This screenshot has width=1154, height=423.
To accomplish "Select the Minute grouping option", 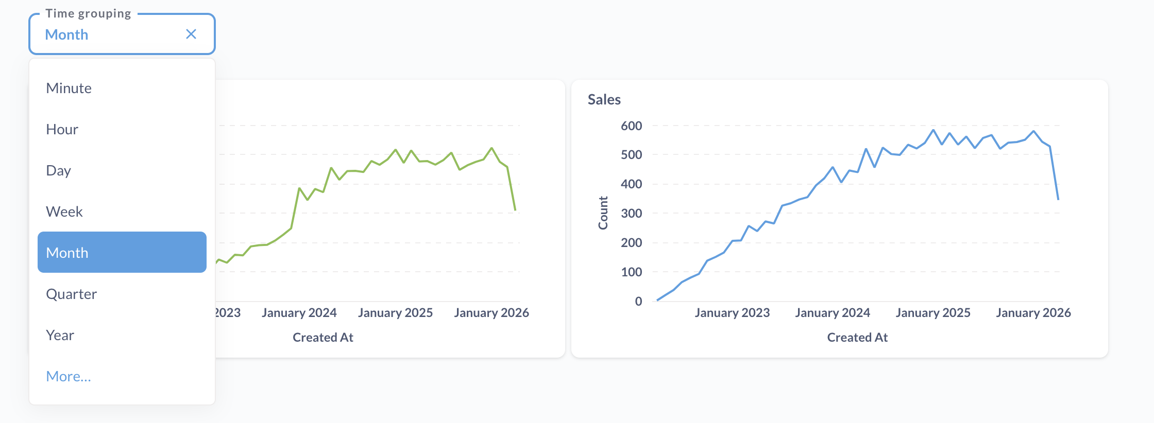I will [x=69, y=88].
